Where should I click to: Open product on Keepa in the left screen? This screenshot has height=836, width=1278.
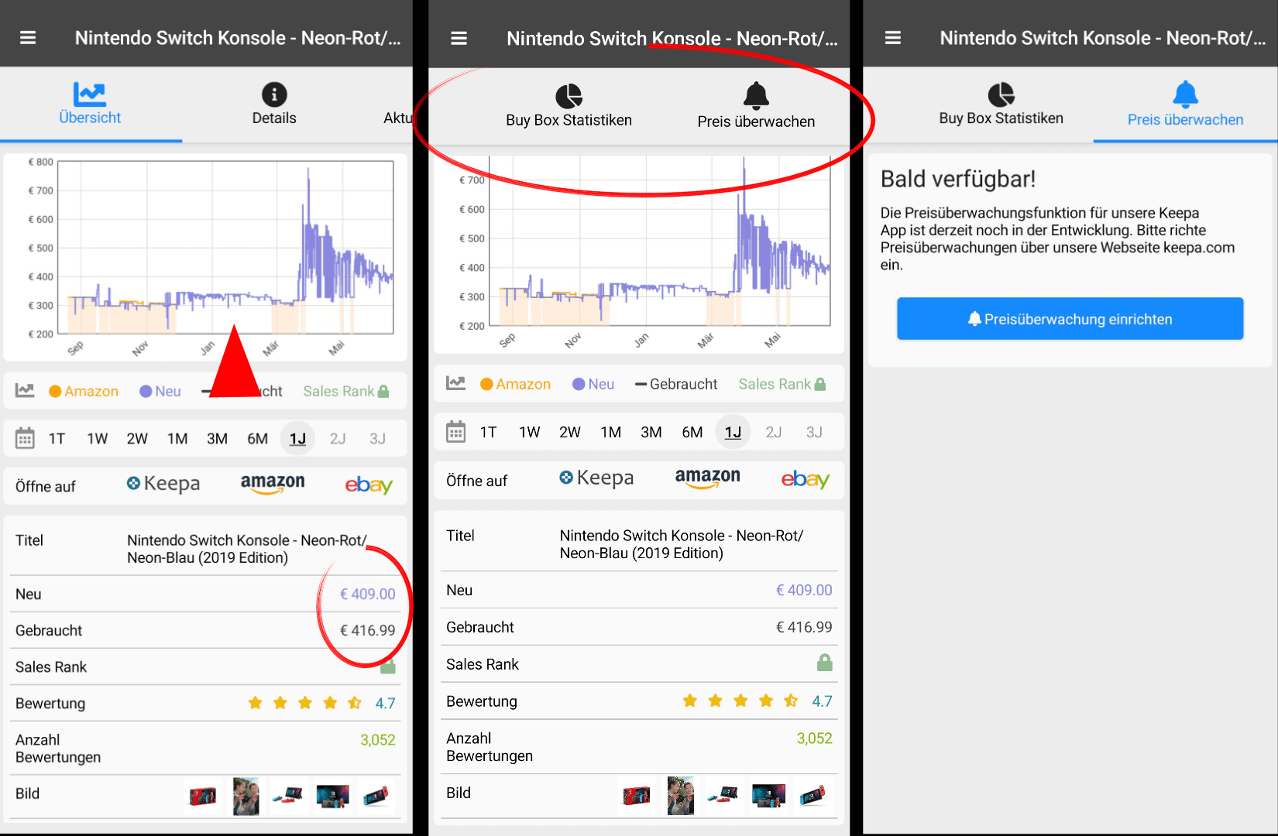pyautogui.click(x=163, y=484)
